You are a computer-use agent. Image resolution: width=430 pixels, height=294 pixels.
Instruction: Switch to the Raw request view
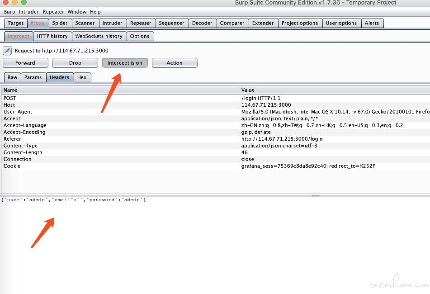(13, 77)
